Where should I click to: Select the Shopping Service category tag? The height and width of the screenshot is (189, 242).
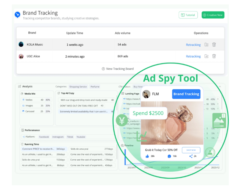point(78,87)
